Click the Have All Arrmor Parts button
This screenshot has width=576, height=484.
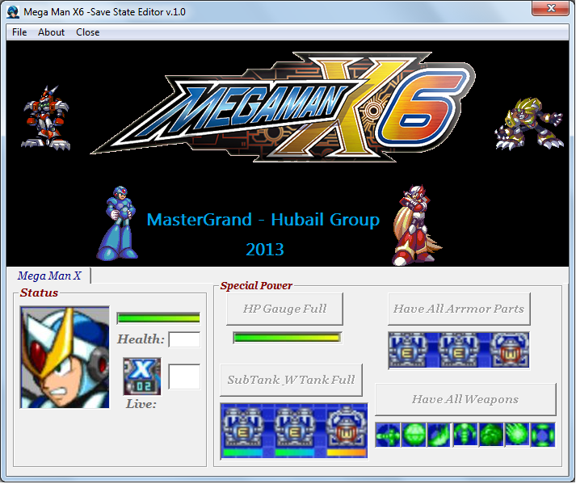[459, 309]
